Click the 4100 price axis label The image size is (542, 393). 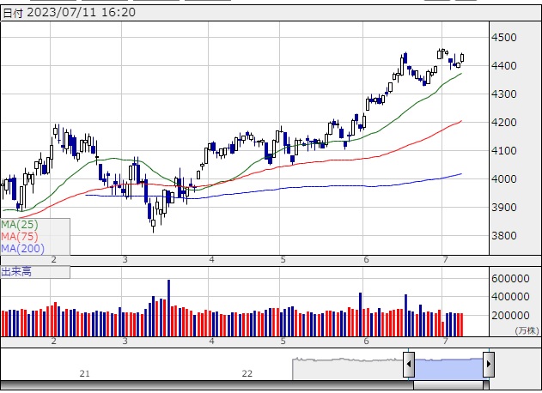tap(503, 150)
